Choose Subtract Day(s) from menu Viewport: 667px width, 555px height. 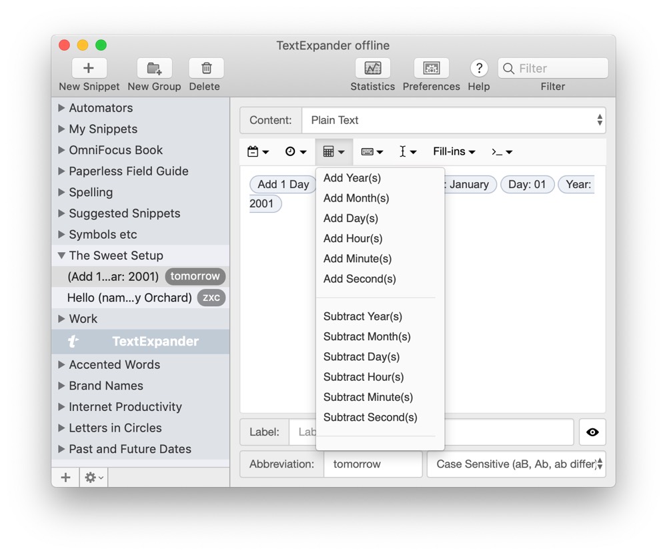(x=380, y=357)
